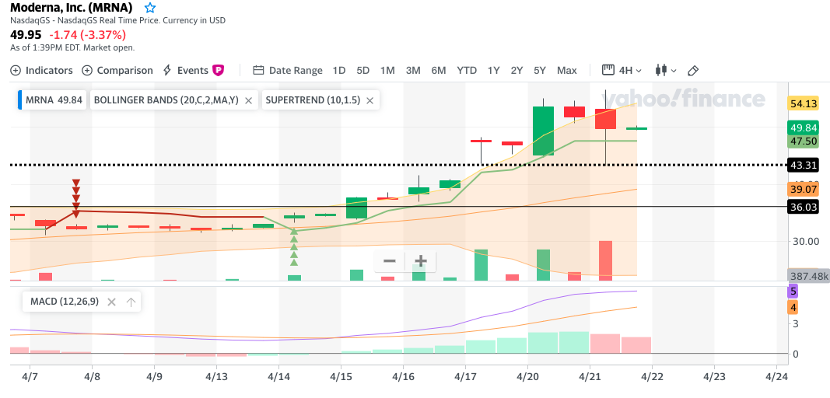The width and height of the screenshot is (830, 398).
Task: Activate the drawing pencil tool
Action: coord(693,70)
